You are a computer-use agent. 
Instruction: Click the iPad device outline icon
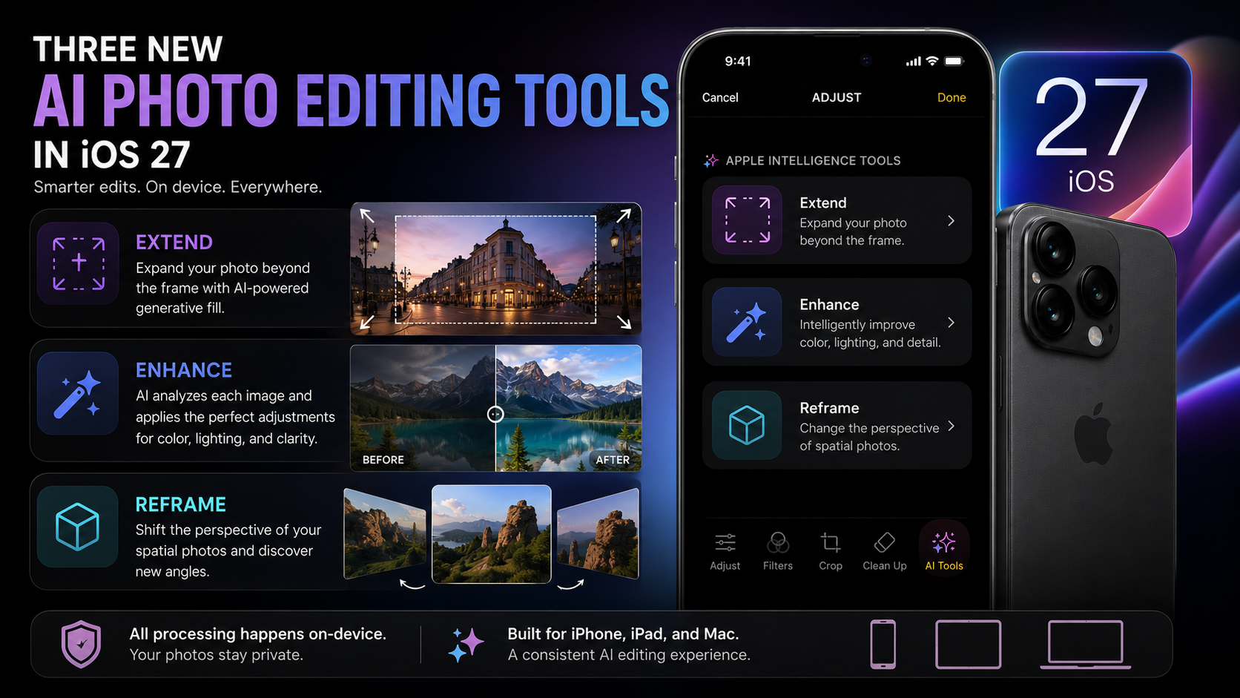(968, 644)
